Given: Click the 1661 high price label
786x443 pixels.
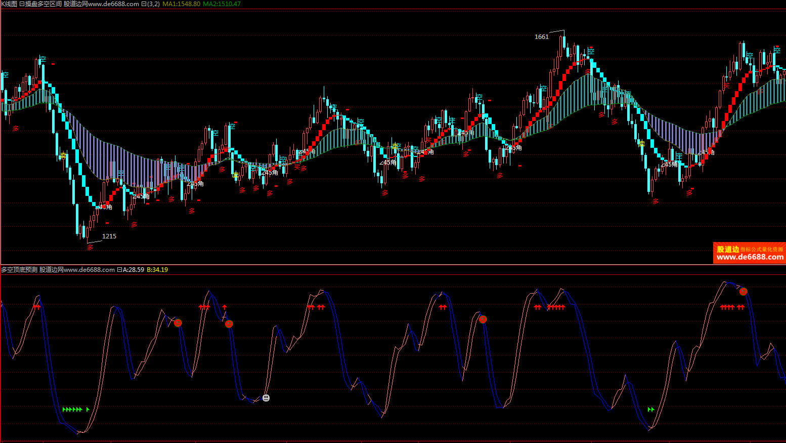Looking at the screenshot, I should [x=541, y=37].
